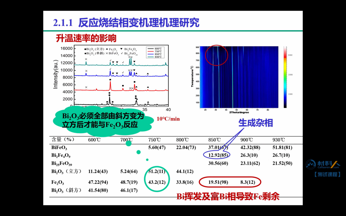The height and width of the screenshot is (216, 346).
Task: Click the slide title "2.1.1 反应烧结相变机理机理研究"
Action: pyautogui.click(x=126, y=23)
